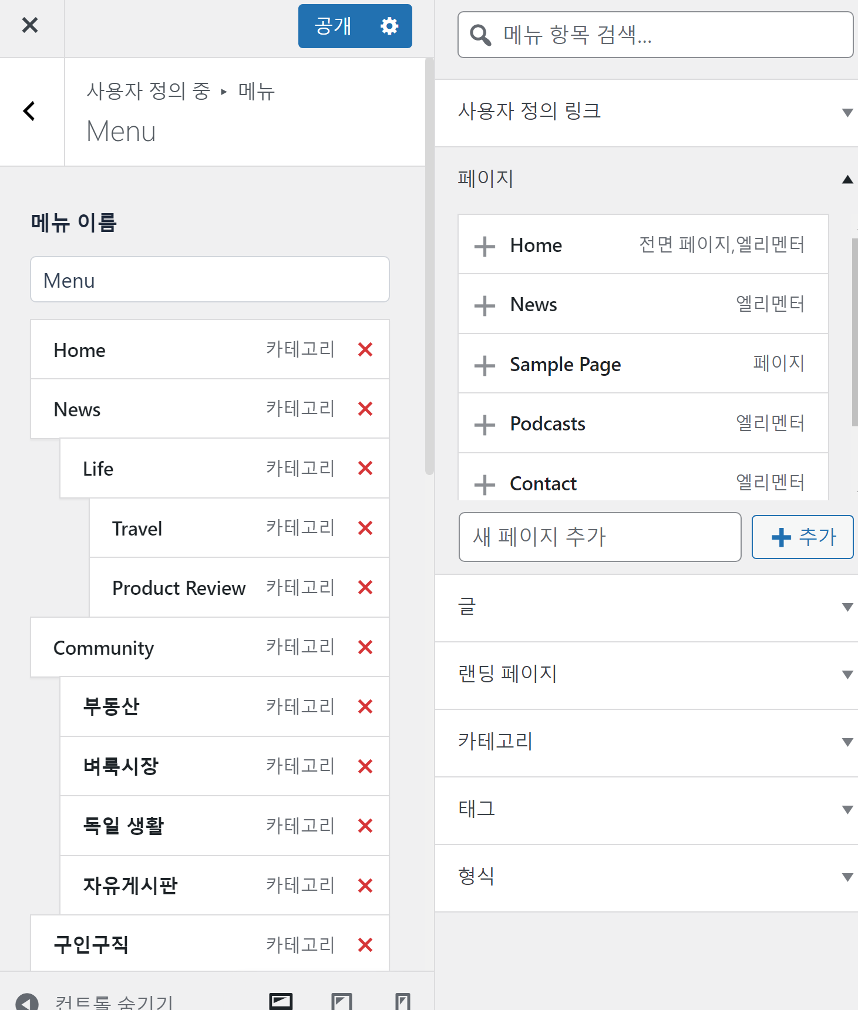Switch to tablet preview icon
Screen dimensions: 858x1010
tap(341, 1001)
